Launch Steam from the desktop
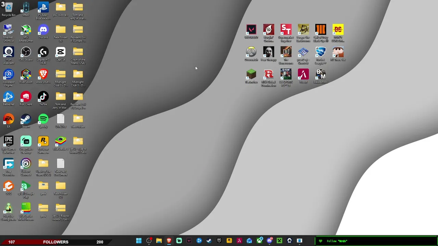 point(26,121)
